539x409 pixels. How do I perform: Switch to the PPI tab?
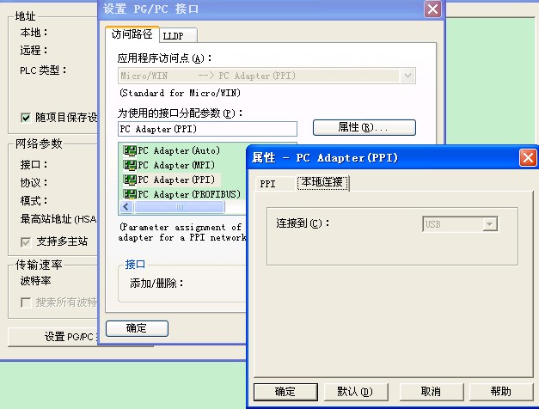pyautogui.click(x=268, y=183)
